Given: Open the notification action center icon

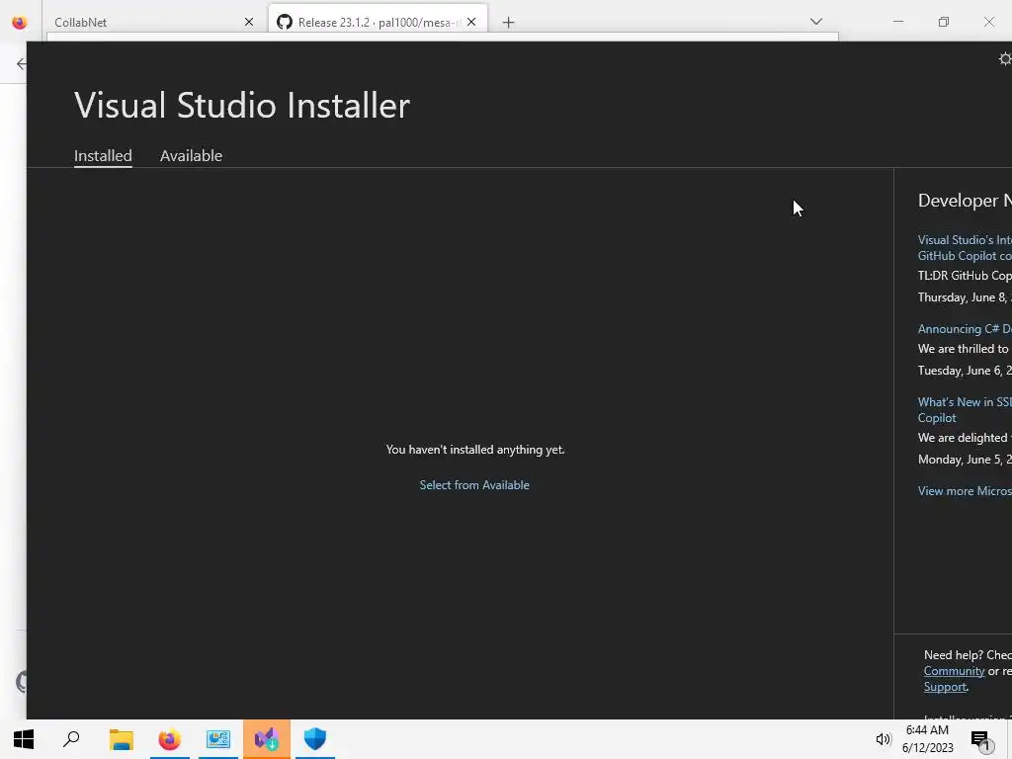Looking at the screenshot, I should tap(981, 740).
